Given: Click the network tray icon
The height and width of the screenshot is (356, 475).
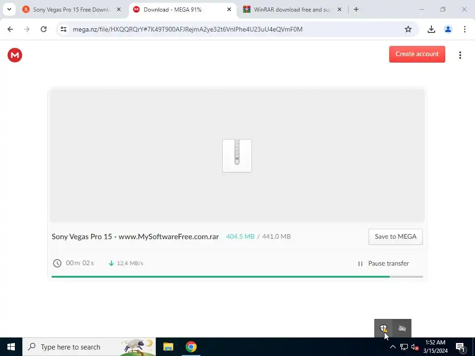Looking at the screenshot, I should coord(404,347).
